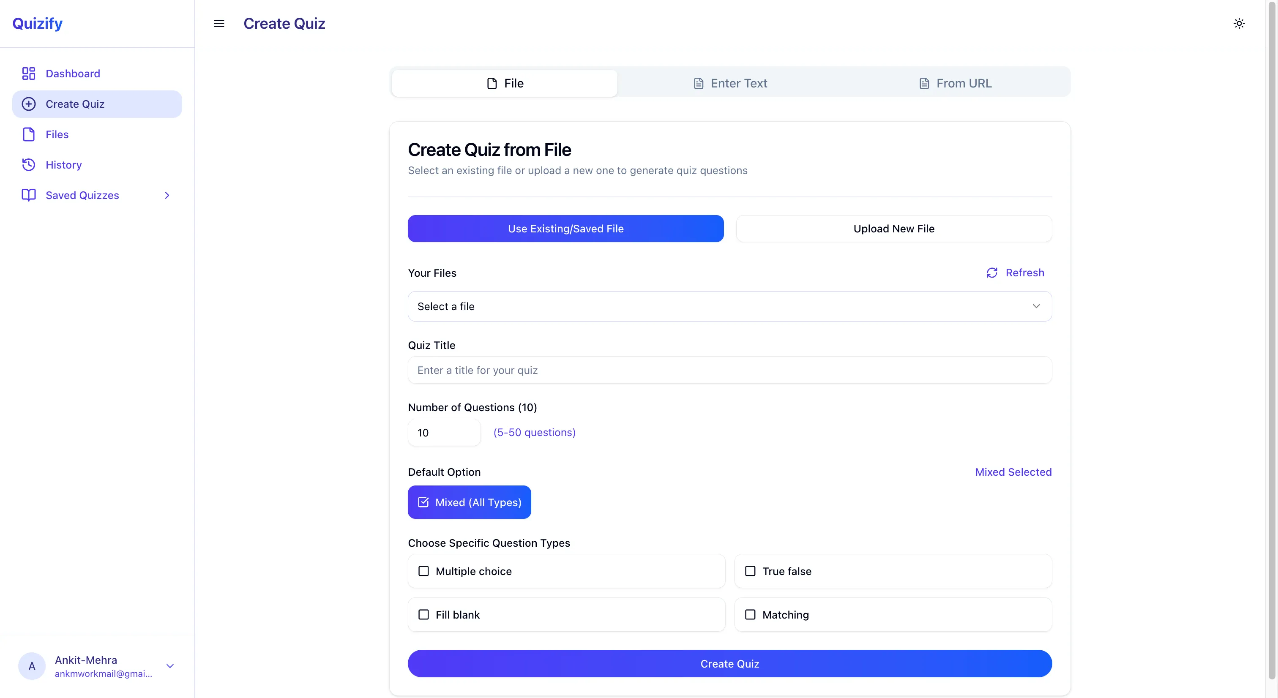Switch to the From URL tab
1278x698 pixels.
tap(955, 83)
